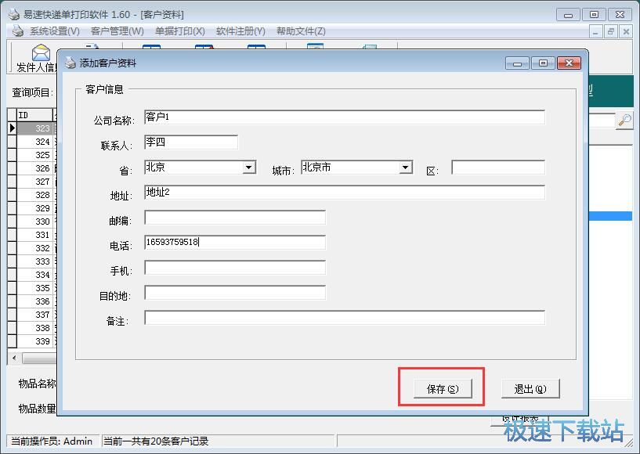The image size is (640, 454).
Task: Click the record selector of row 323
Action: pos(12,128)
